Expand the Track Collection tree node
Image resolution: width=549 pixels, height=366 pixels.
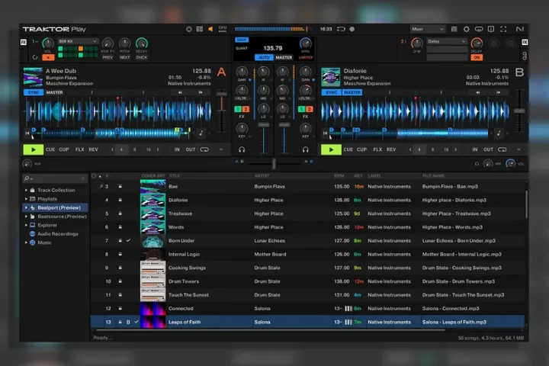point(26,190)
